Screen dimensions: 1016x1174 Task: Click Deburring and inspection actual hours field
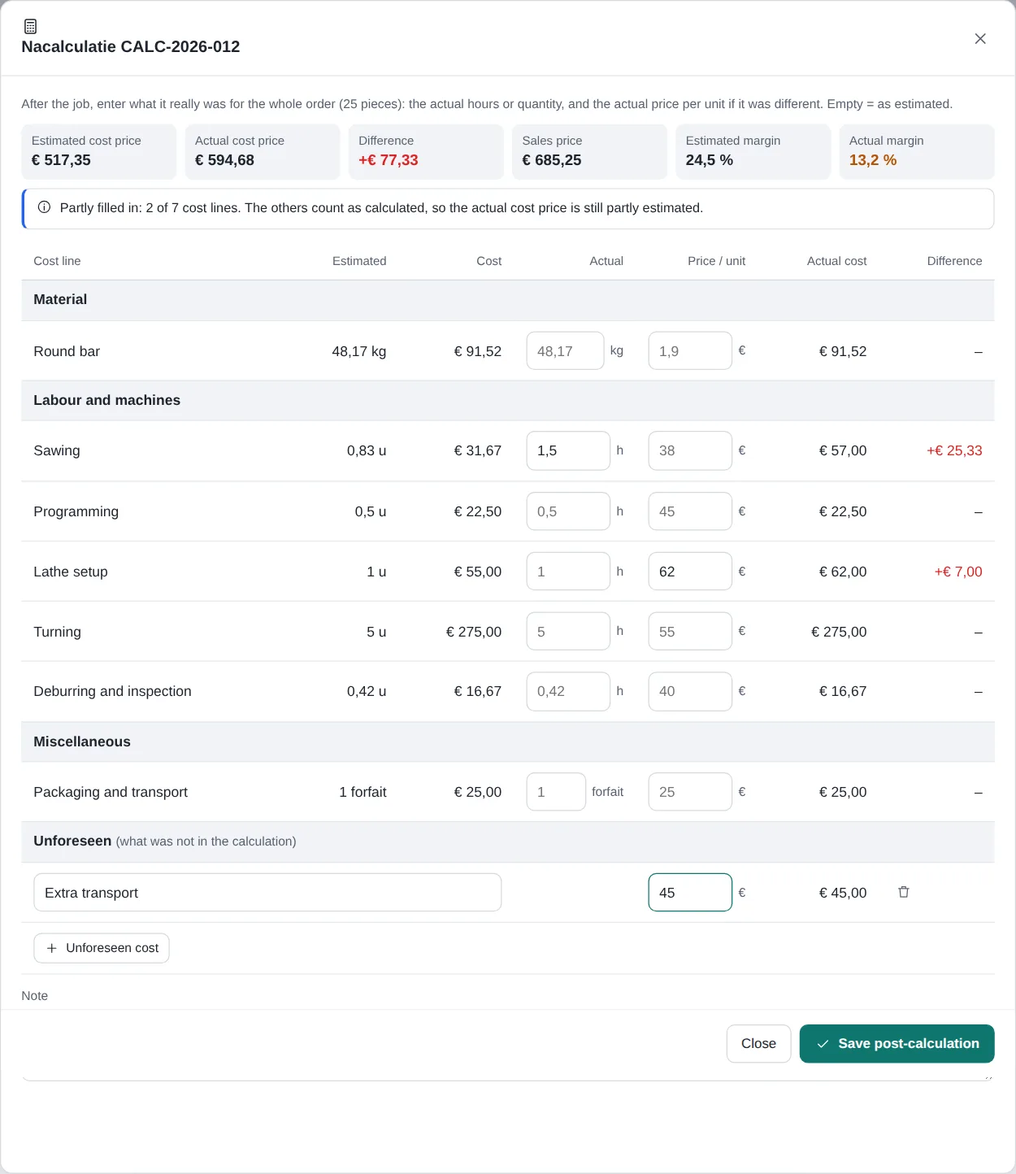[x=568, y=691]
